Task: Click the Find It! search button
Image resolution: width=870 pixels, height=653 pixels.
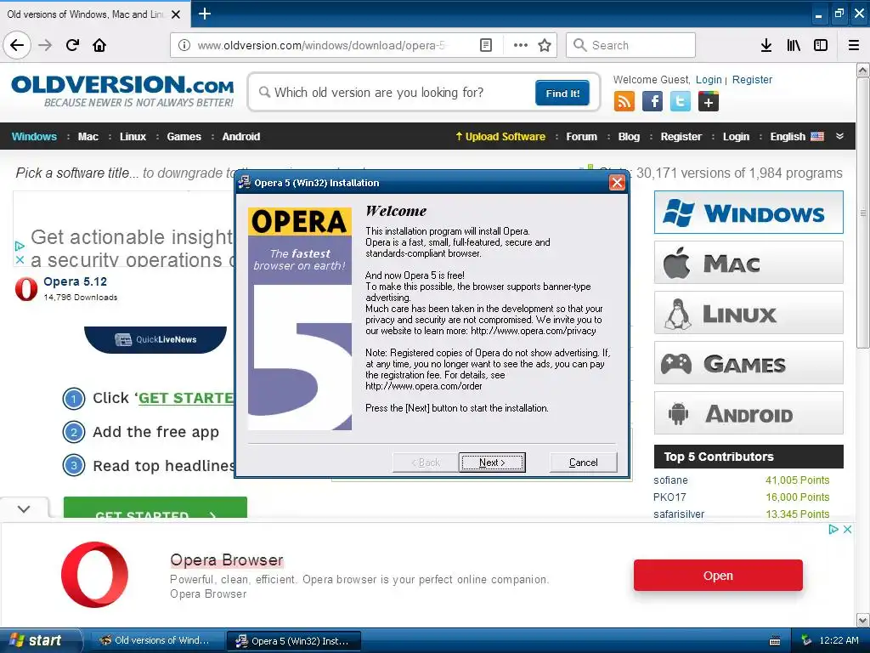Action: (x=562, y=93)
